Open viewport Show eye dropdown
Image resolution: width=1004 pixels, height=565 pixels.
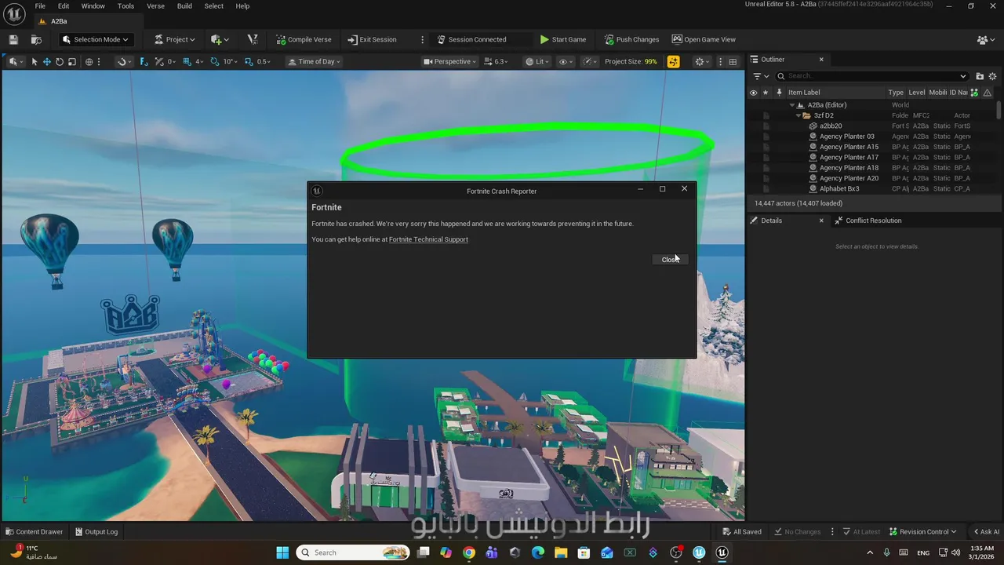566,61
